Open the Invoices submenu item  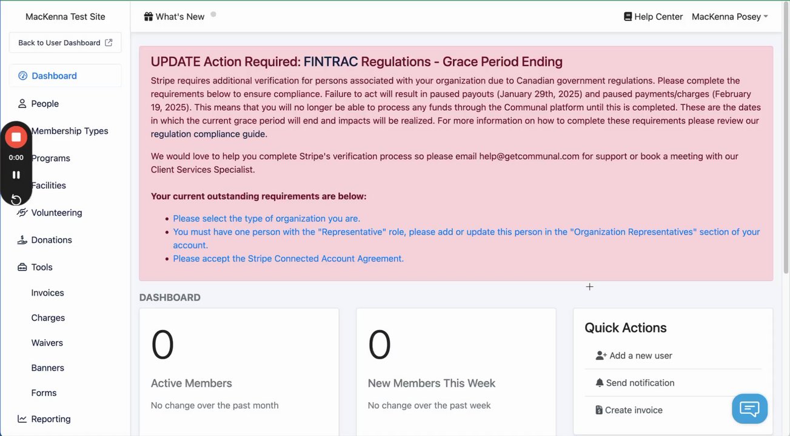tap(47, 292)
